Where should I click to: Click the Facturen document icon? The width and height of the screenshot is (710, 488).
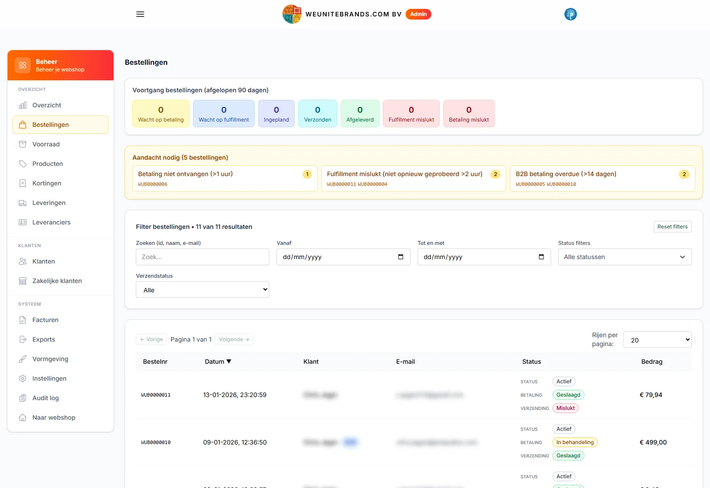(23, 320)
